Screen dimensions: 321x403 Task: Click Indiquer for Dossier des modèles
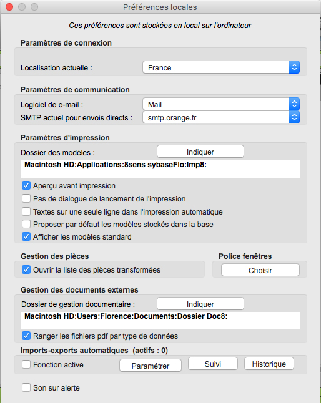200,152
